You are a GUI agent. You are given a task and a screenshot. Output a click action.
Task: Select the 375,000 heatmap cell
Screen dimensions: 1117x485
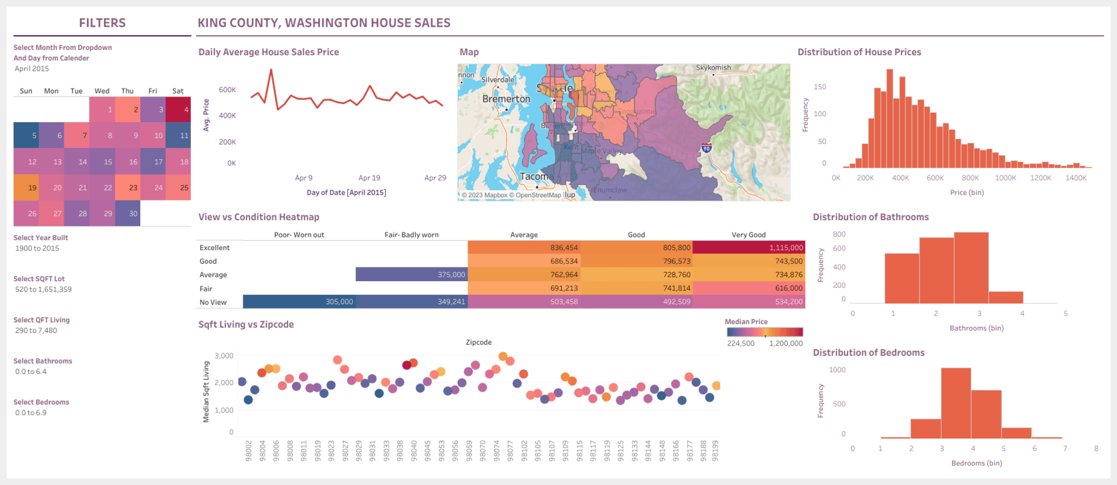pyautogui.click(x=412, y=275)
